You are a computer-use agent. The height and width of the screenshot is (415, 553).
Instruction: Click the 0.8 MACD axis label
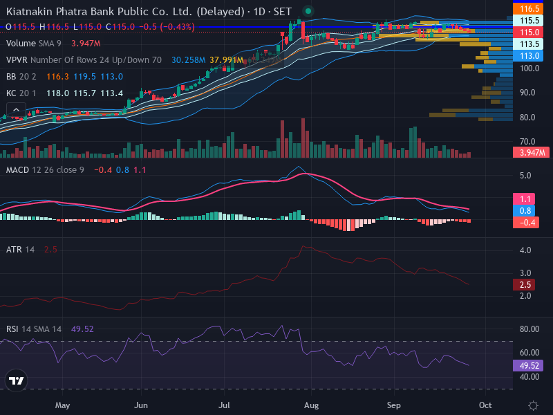(524, 211)
